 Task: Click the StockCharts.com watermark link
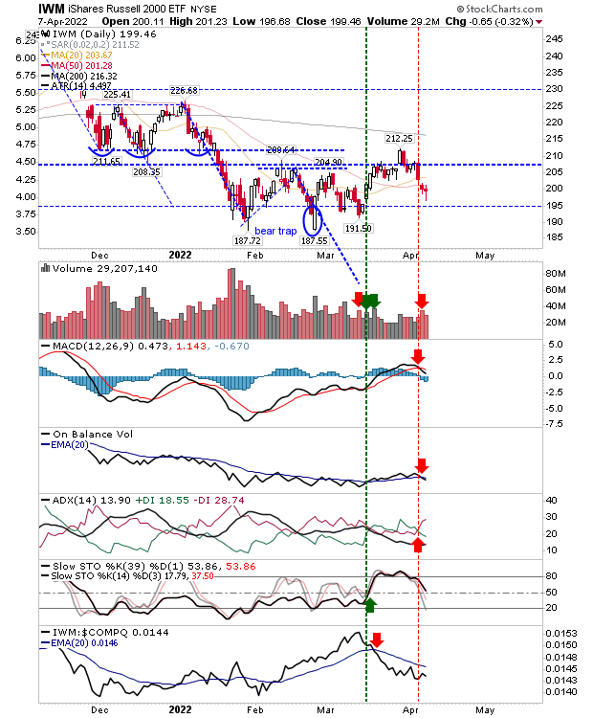[x=499, y=9]
